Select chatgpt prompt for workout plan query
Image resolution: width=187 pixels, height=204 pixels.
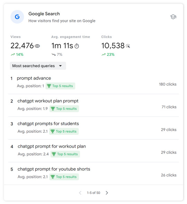pyautogui.click(x=52, y=147)
